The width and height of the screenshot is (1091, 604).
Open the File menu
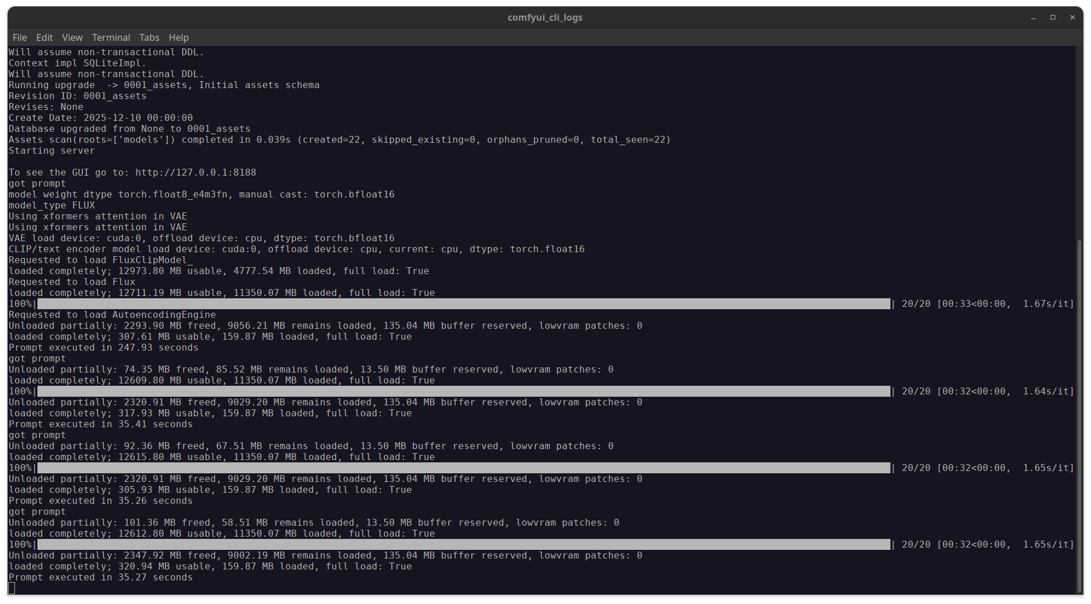click(x=20, y=37)
